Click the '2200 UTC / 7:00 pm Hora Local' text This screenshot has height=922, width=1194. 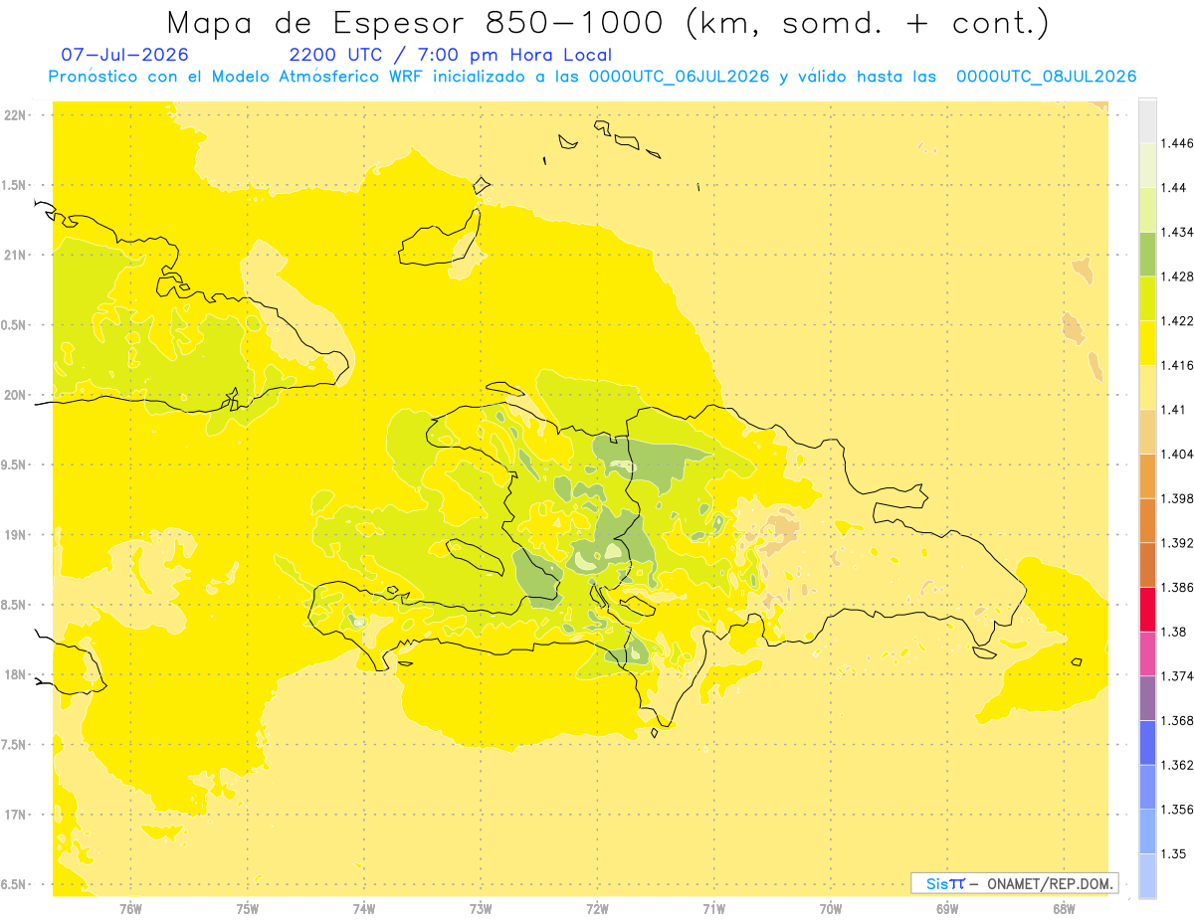(450, 55)
